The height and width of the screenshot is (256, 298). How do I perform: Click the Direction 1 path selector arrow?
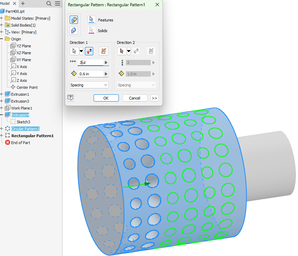coord(73,51)
